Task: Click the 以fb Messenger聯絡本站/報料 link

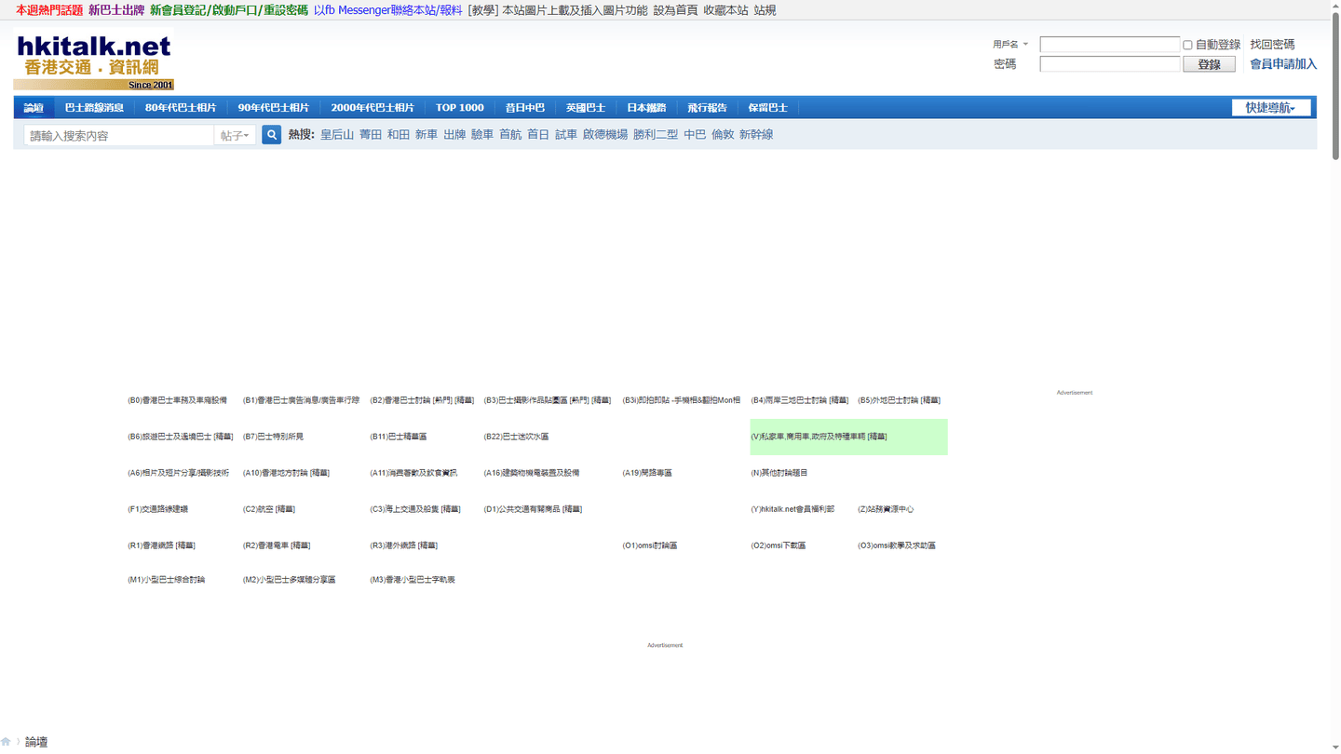Action: pos(388,10)
